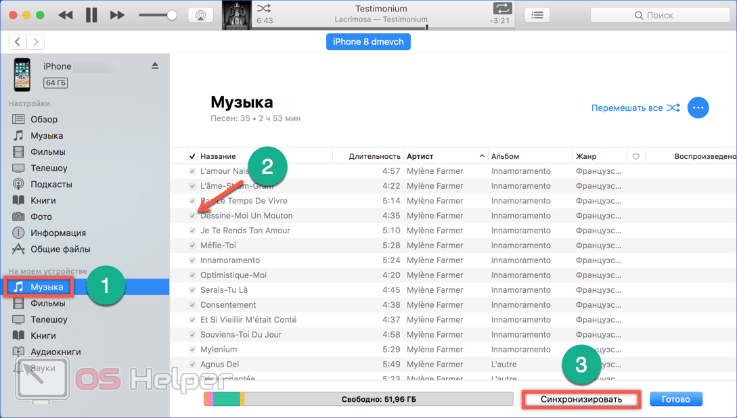Uncheck the song L'amour Naissant
This screenshot has height=418, width=737.
point(192,172)
